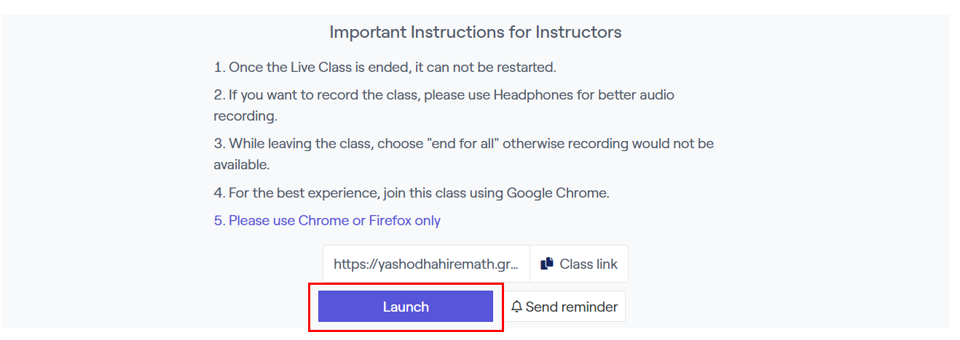Launch the live class
Screen dimensions: 960x340
pyautogui.click(x=406, y=307)
